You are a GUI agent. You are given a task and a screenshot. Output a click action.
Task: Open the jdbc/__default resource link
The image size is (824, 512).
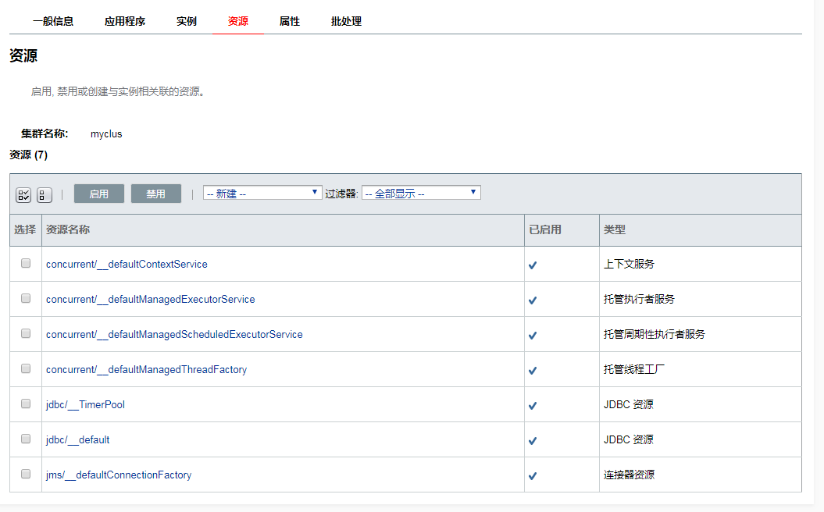point(78,439)
